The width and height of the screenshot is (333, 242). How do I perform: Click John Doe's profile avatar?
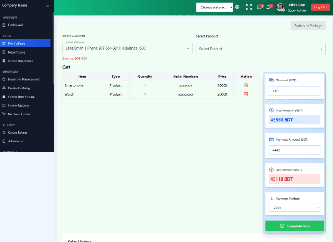tap(280, 7)
